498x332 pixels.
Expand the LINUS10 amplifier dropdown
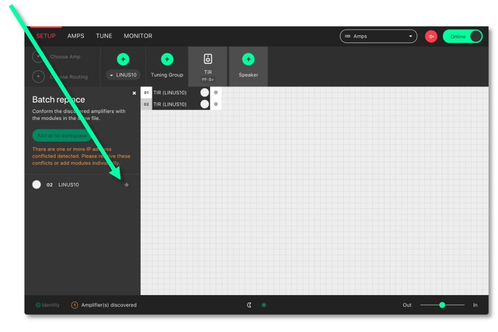coord(123,75)
